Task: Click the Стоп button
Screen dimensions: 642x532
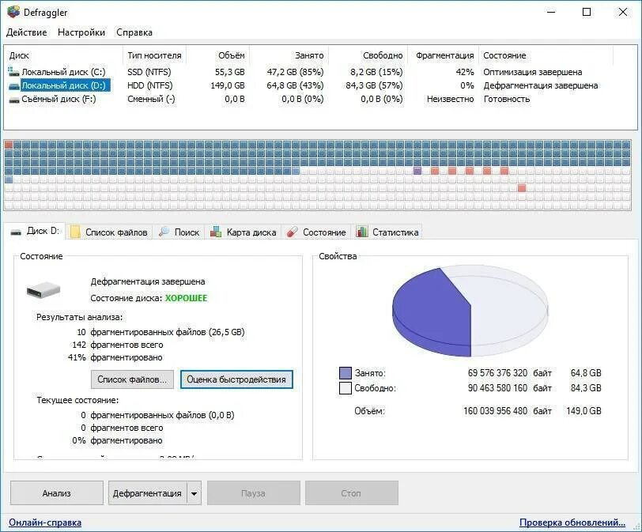Action: pyautogui.click(x=351, y=493)
